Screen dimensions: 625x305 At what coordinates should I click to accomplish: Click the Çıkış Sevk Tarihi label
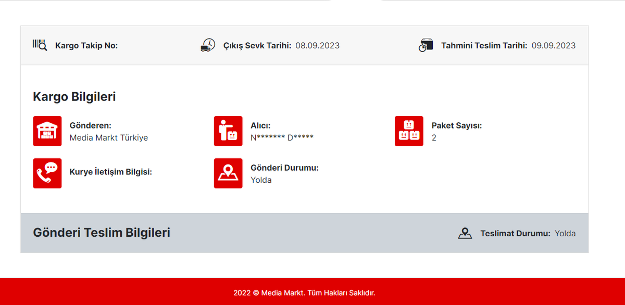257,45
